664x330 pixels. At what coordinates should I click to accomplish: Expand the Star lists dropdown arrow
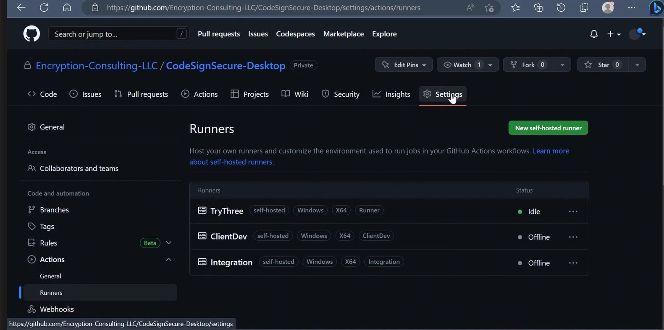(637, 65)
